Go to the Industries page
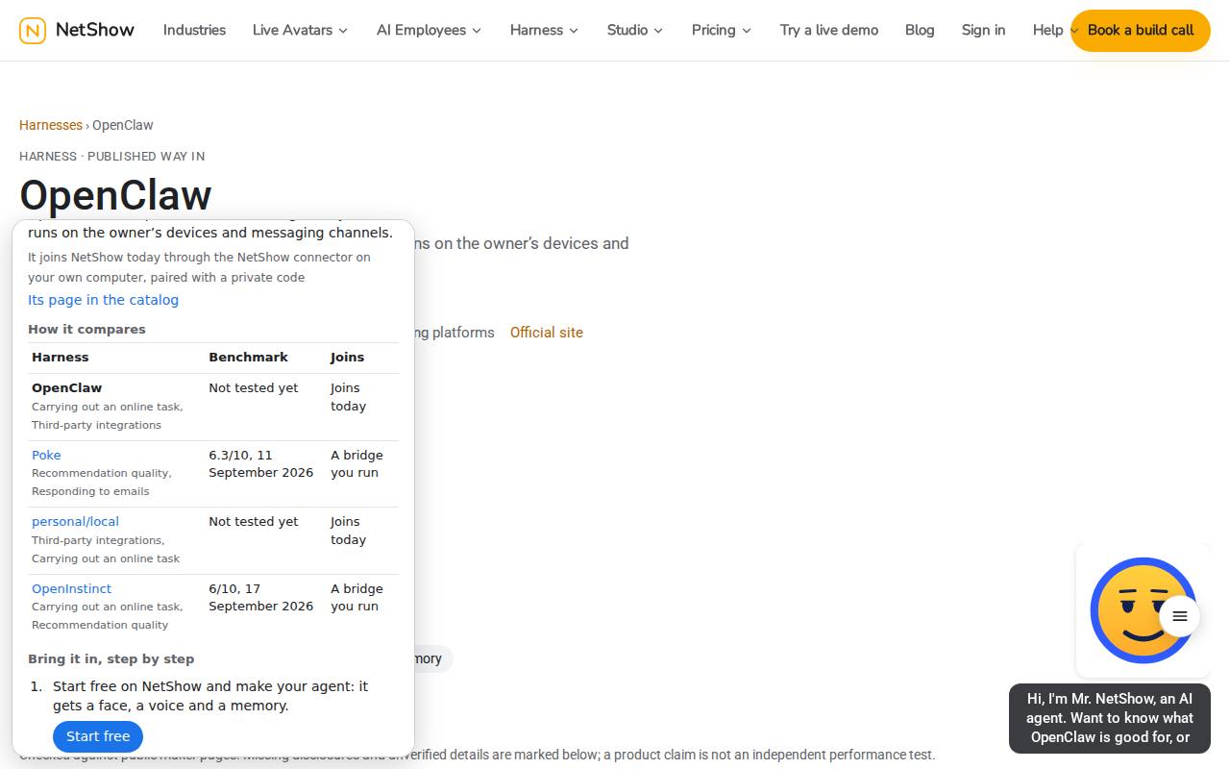The height and width of the screenshot is (769, 1230). tap(194, 30)
